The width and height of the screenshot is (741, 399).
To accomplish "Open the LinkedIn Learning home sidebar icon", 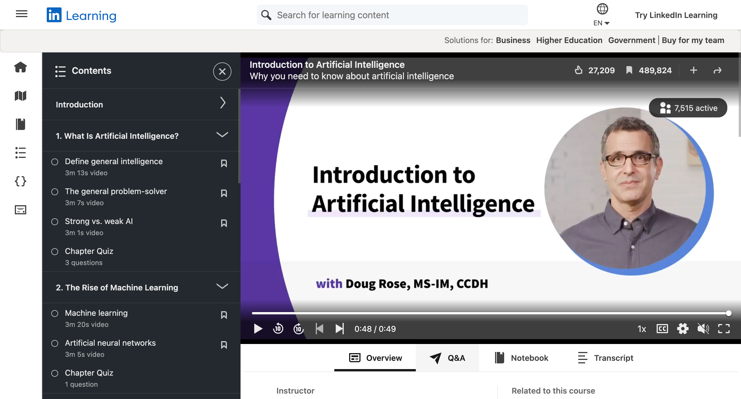I will 21,67.
